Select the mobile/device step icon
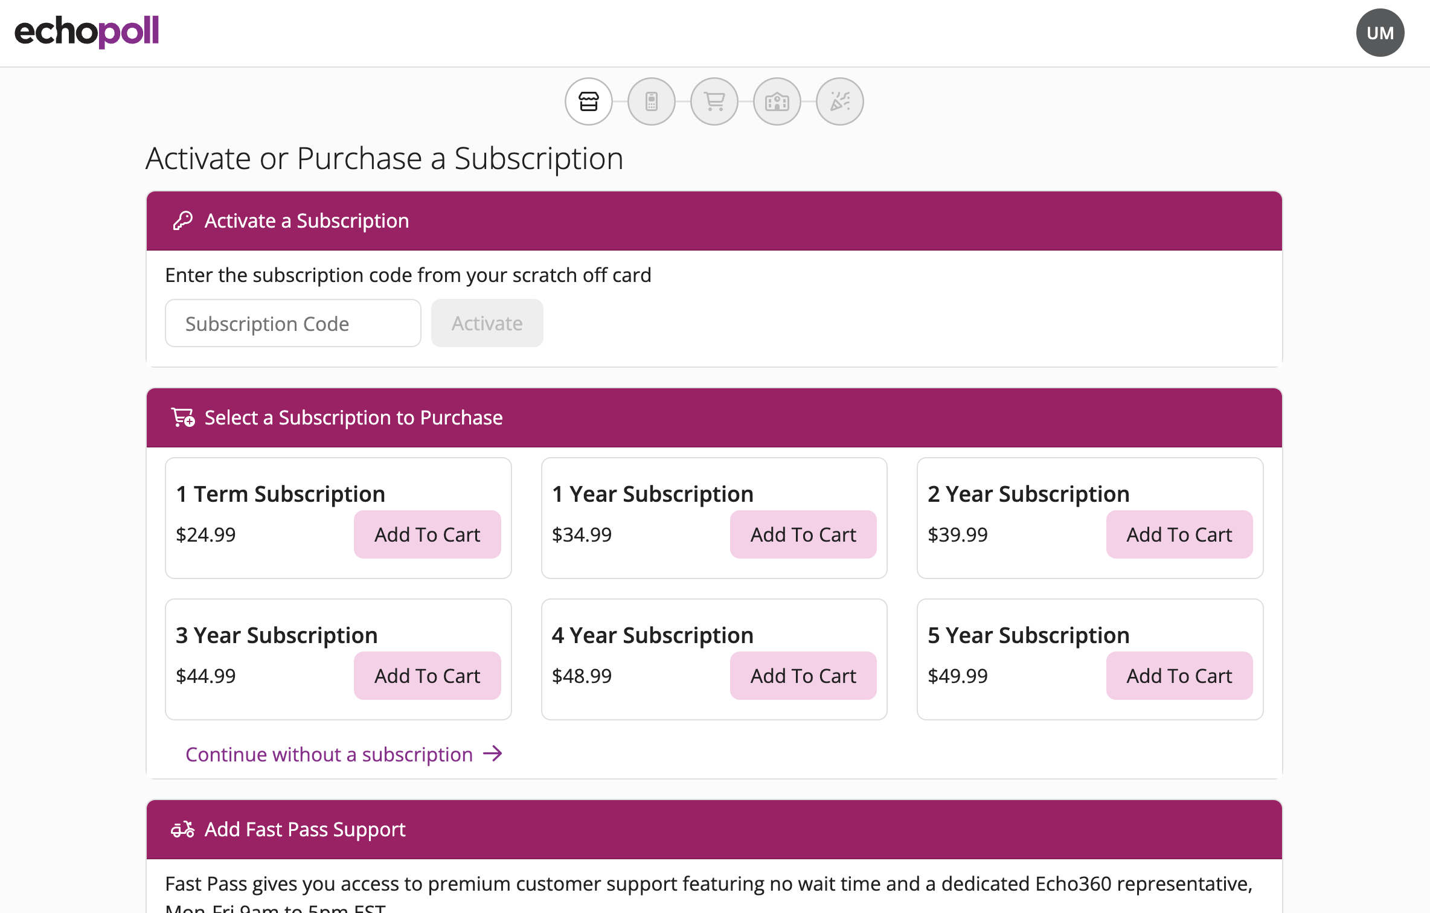 (x=650, y=101)
